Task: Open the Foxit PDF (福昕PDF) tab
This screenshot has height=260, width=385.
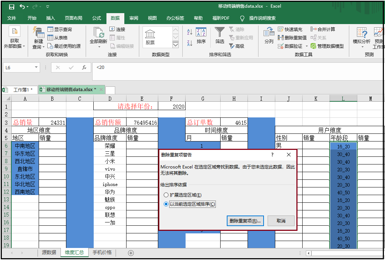Action: (221, 18)
